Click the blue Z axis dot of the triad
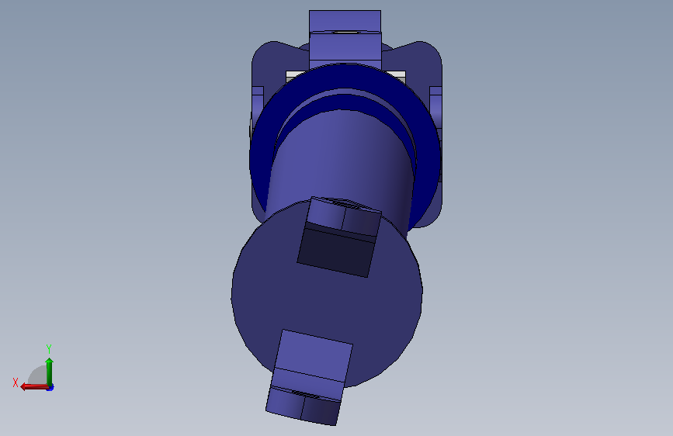The image size is (673, 436). pyautogui.click(x=50, y=388)
